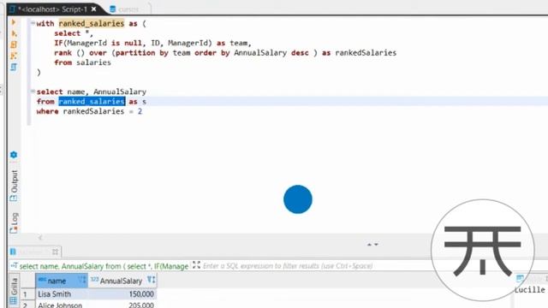548x308 pixels.
Task: Click the highlighted ranked_salaries text in from clause
Action: point(92,101)
